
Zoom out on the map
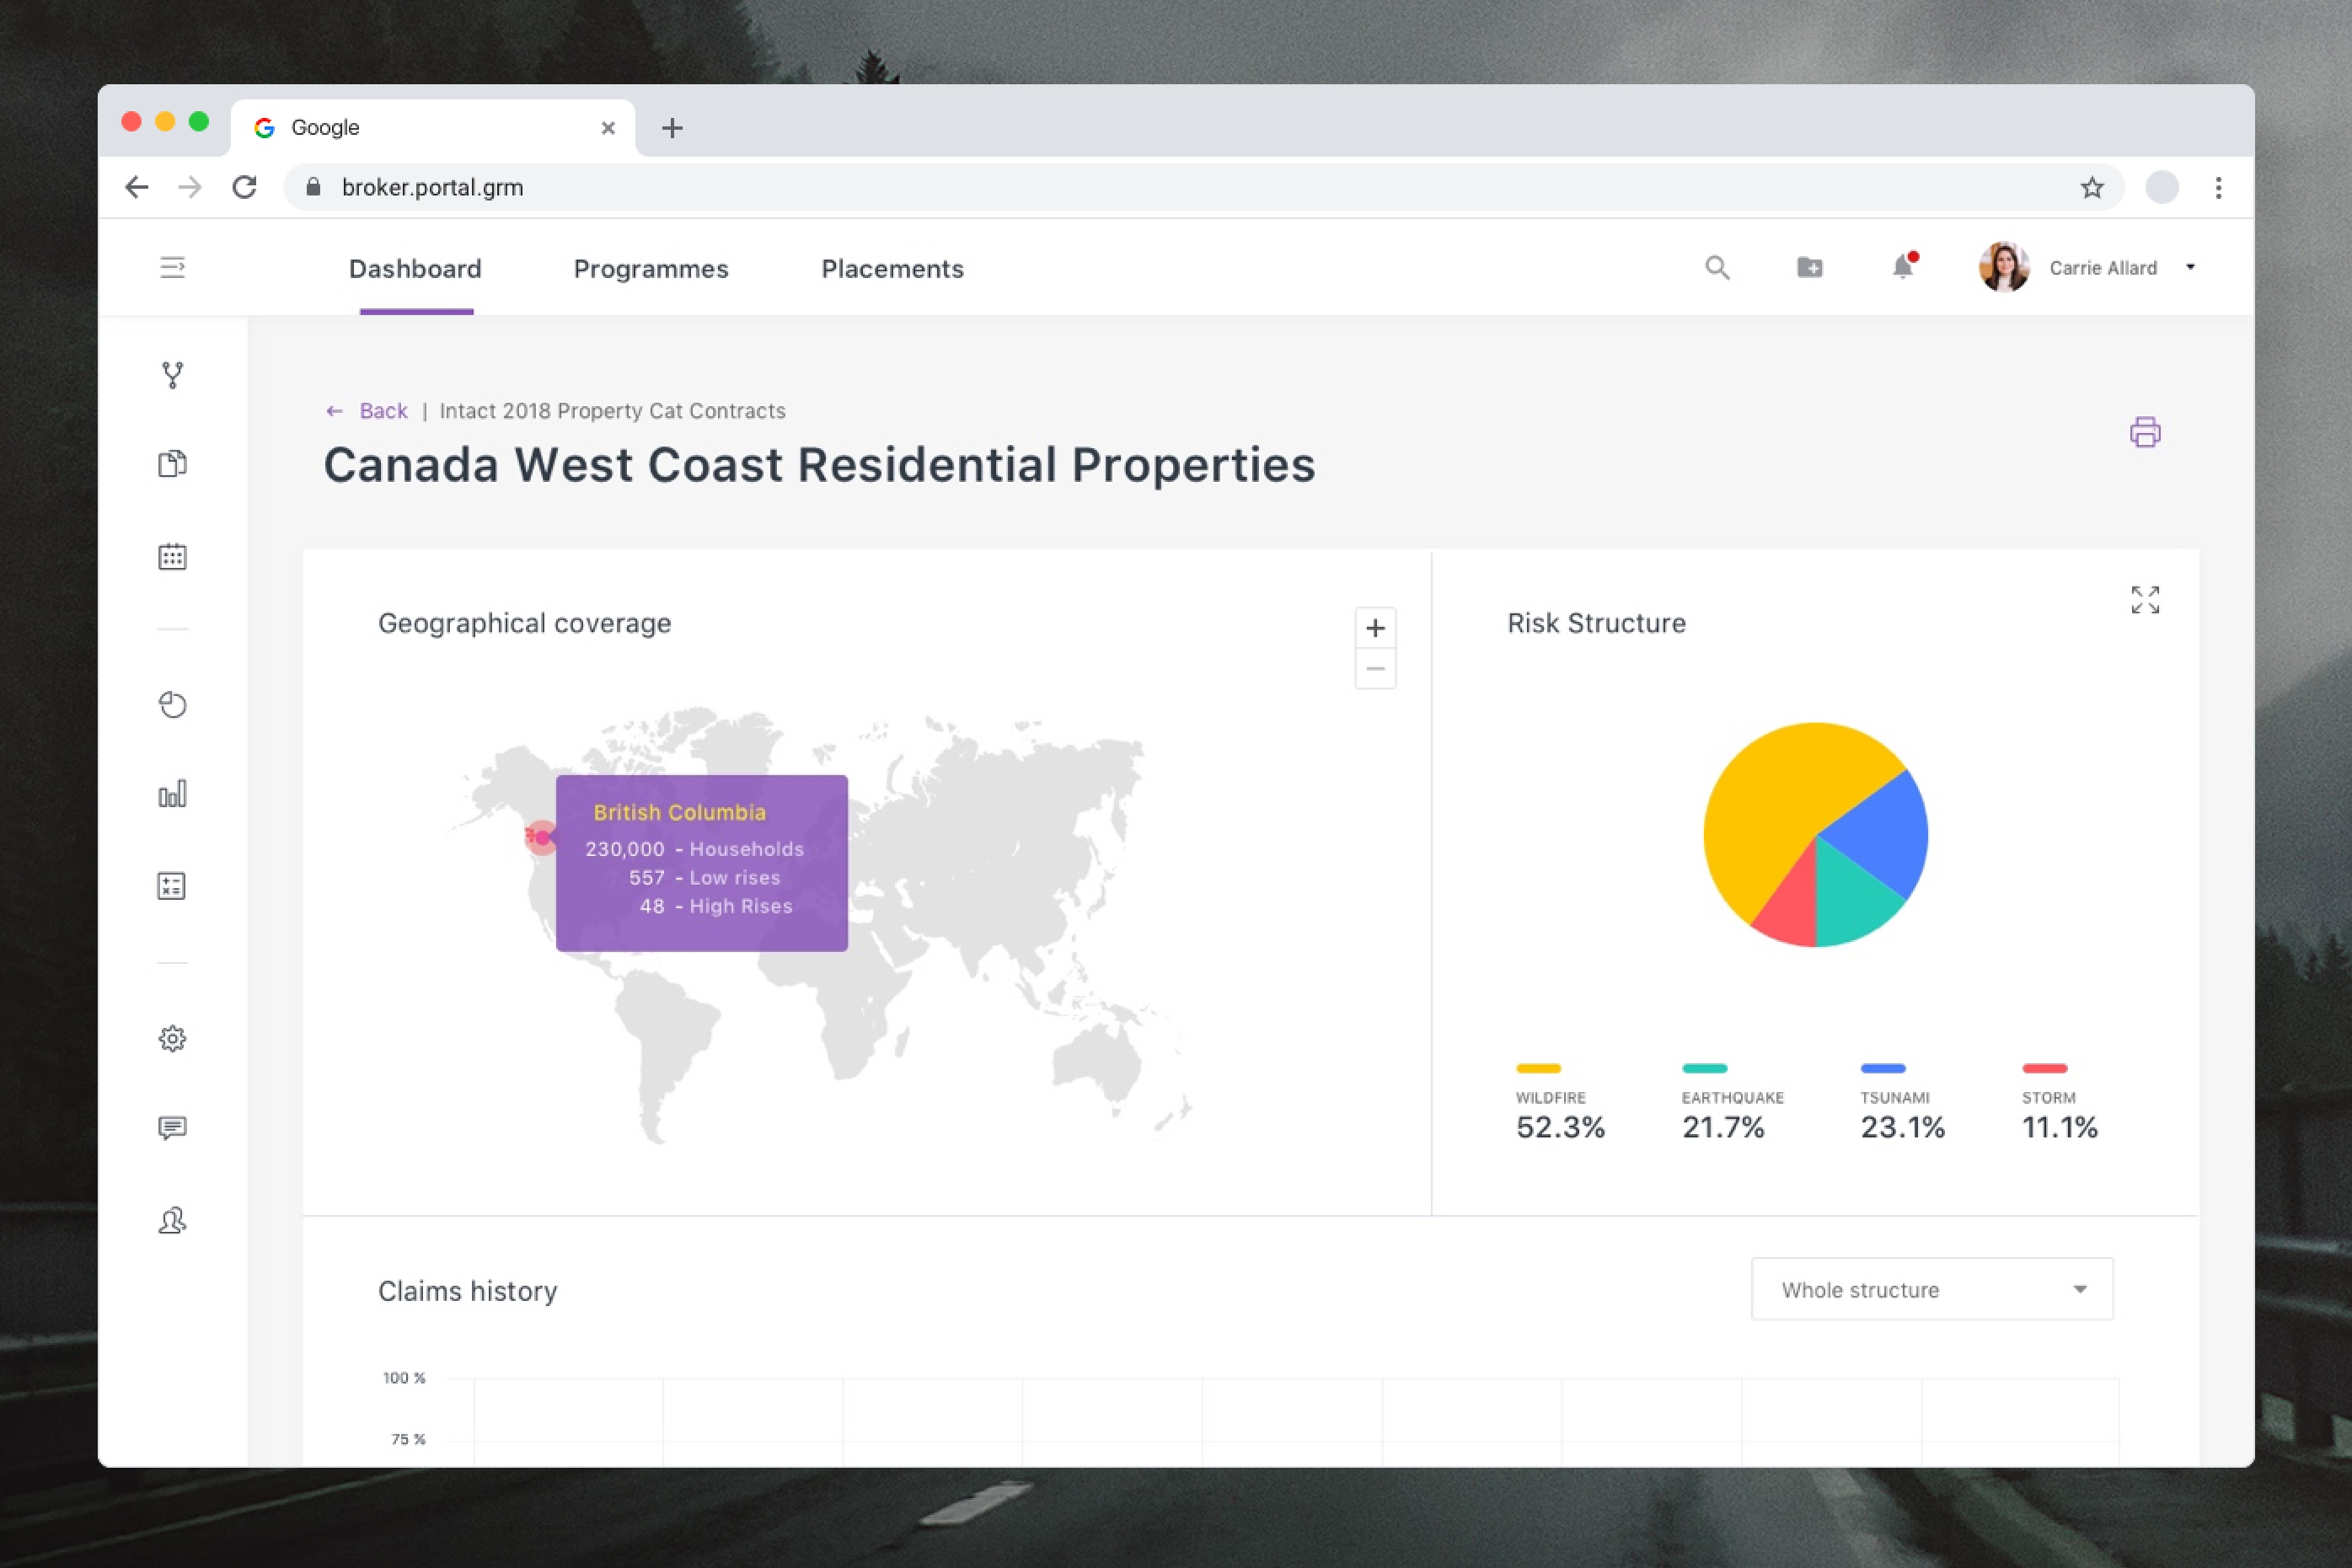tap(1375, 669)
